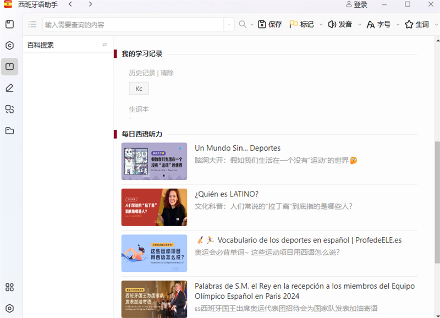This screenshot has height=318, width=440.
Task: Click the back navigation arrow in title bar
Action: tap(70, 4)
